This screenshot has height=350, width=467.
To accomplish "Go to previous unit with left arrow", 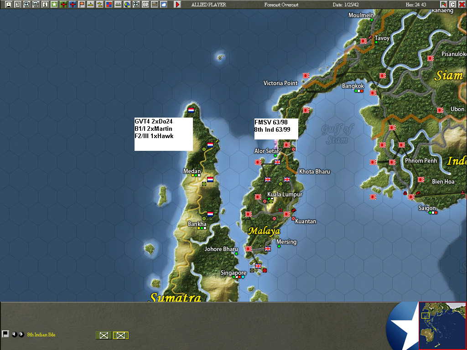I will (14, 335).
